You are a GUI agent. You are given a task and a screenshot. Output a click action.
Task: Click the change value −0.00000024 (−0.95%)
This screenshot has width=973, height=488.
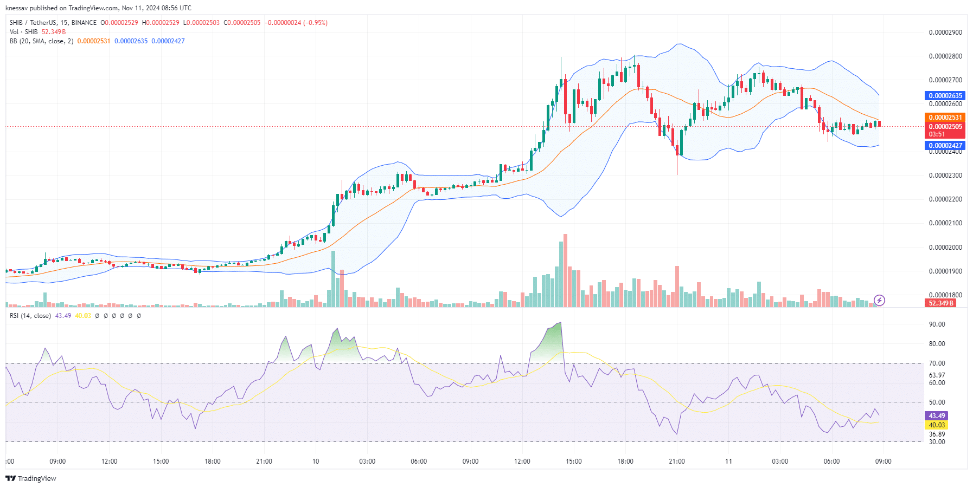click(x=296, y=23)
